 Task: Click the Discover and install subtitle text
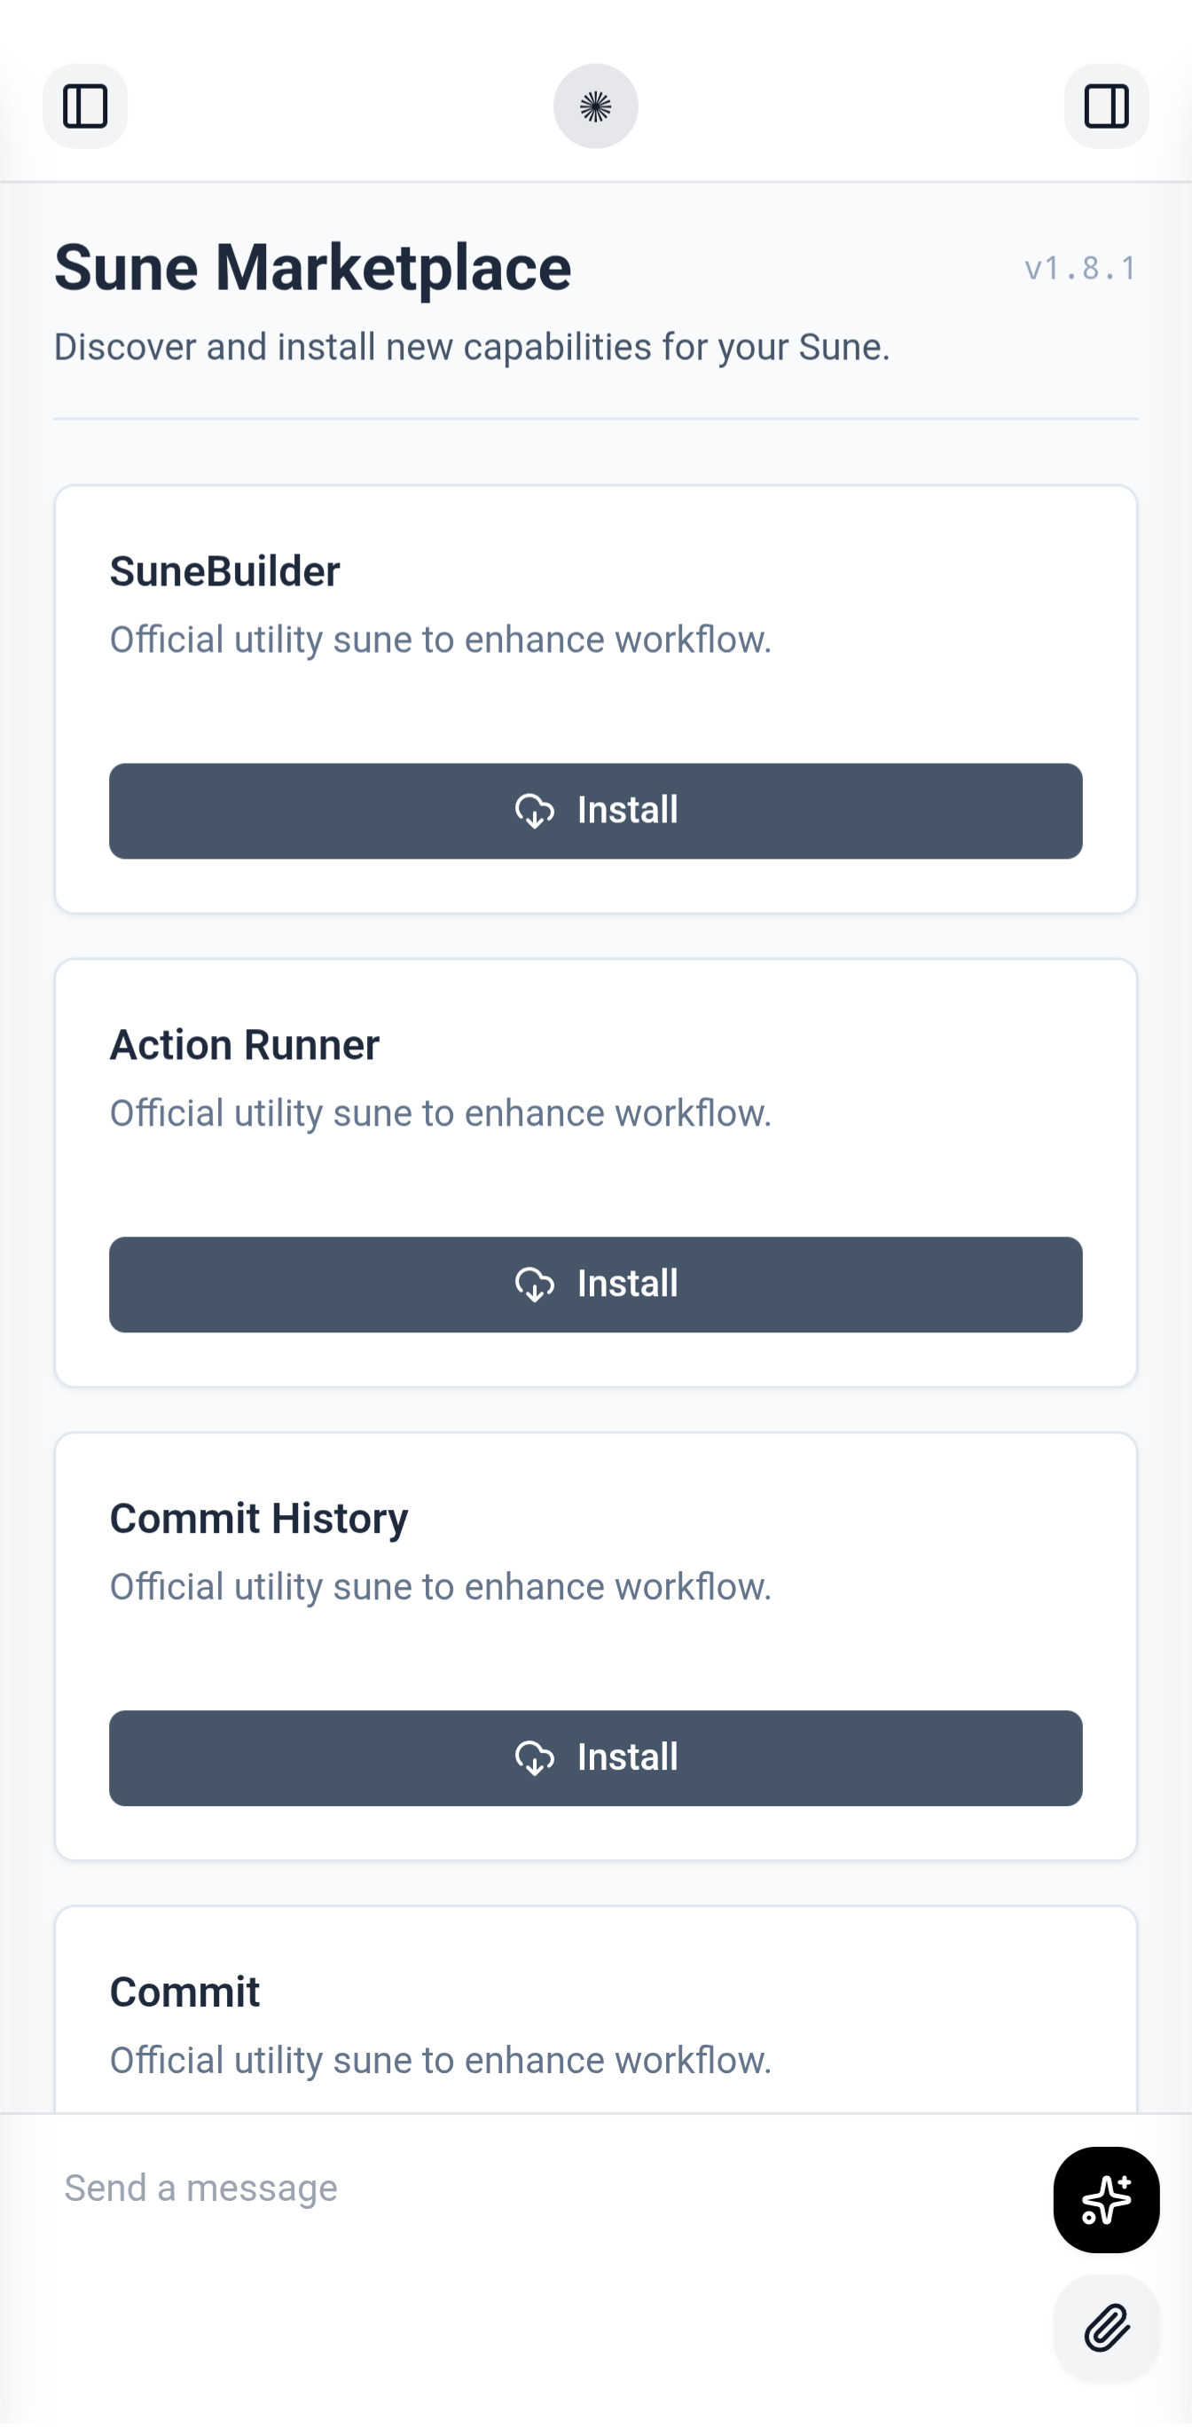(x=471, y=347)
